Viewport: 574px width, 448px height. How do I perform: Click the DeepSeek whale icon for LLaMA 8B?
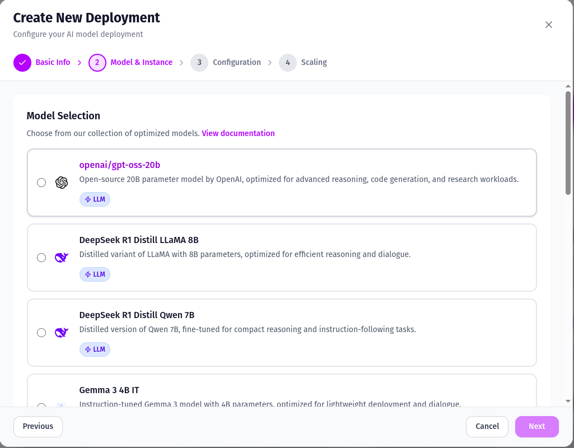tap(62, 257)
